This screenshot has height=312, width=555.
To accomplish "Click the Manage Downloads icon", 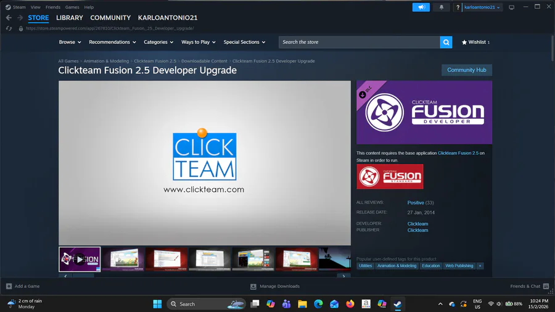I will (x=253, y=286).
